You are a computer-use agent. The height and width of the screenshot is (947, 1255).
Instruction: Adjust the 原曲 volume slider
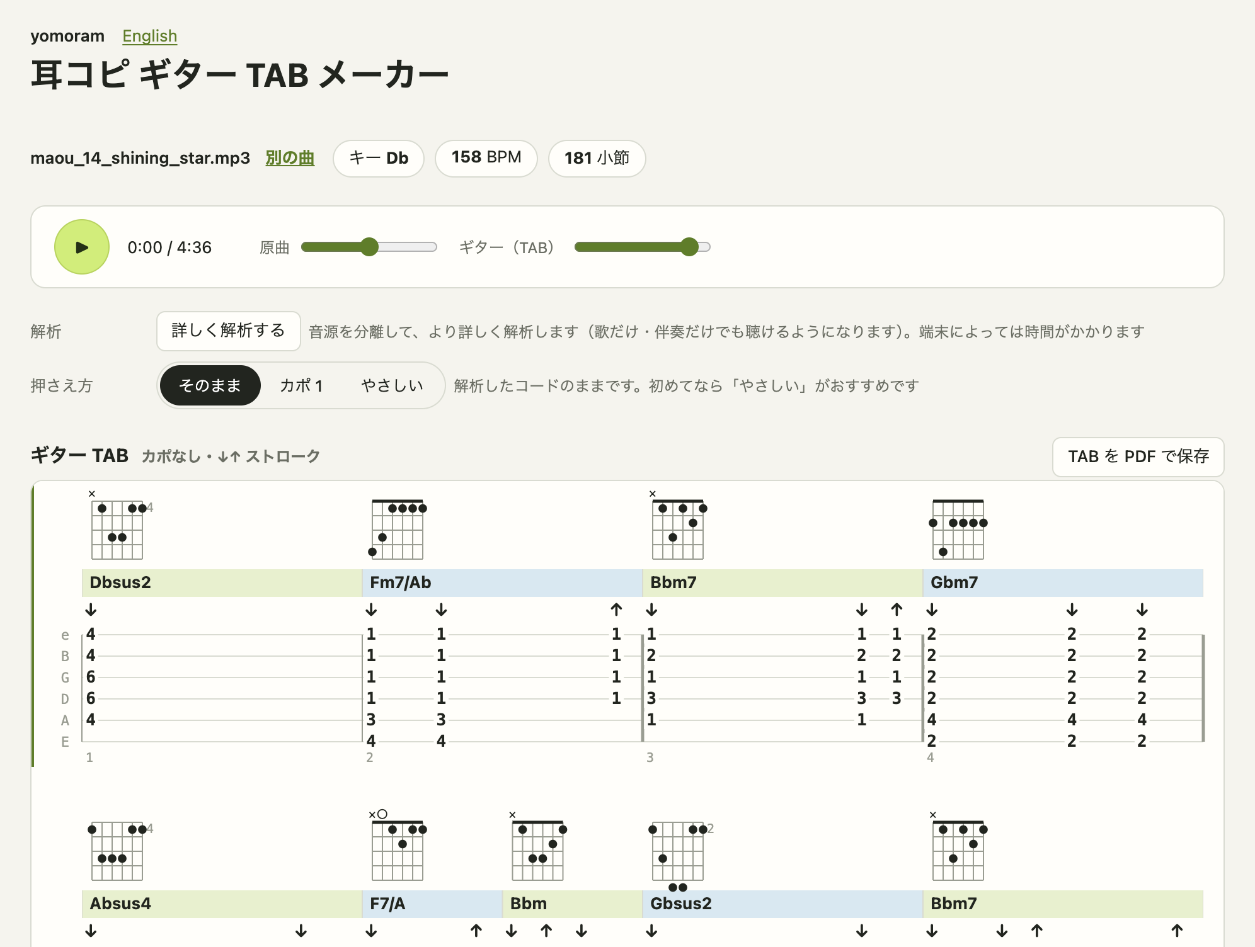click(369, 247)
